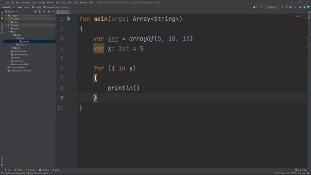Run with coverage from the top toolbar

(291, 7)
